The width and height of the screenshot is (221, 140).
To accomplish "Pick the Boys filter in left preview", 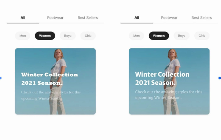I will pyautogui.click(x=68, y=36).
